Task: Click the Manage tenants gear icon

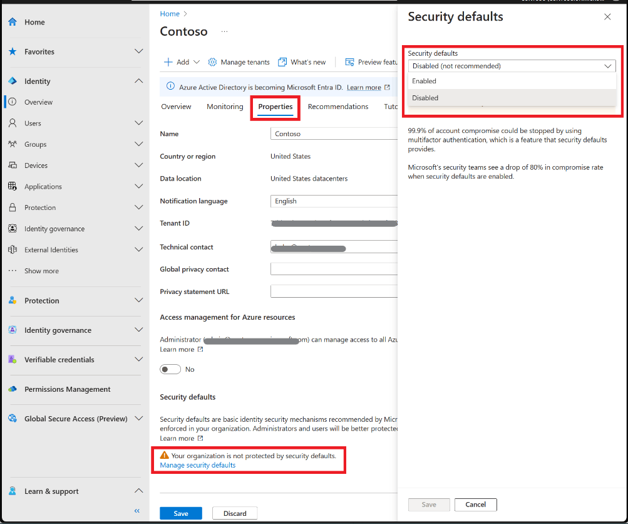Action: [x=212, y=62]
